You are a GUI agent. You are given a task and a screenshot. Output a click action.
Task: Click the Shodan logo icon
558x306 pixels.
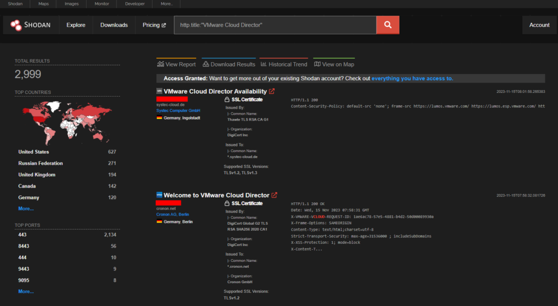16,25
